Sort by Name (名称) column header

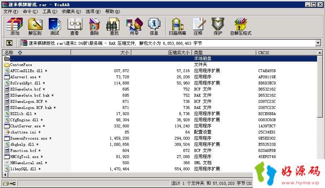[x=37, y=53]
